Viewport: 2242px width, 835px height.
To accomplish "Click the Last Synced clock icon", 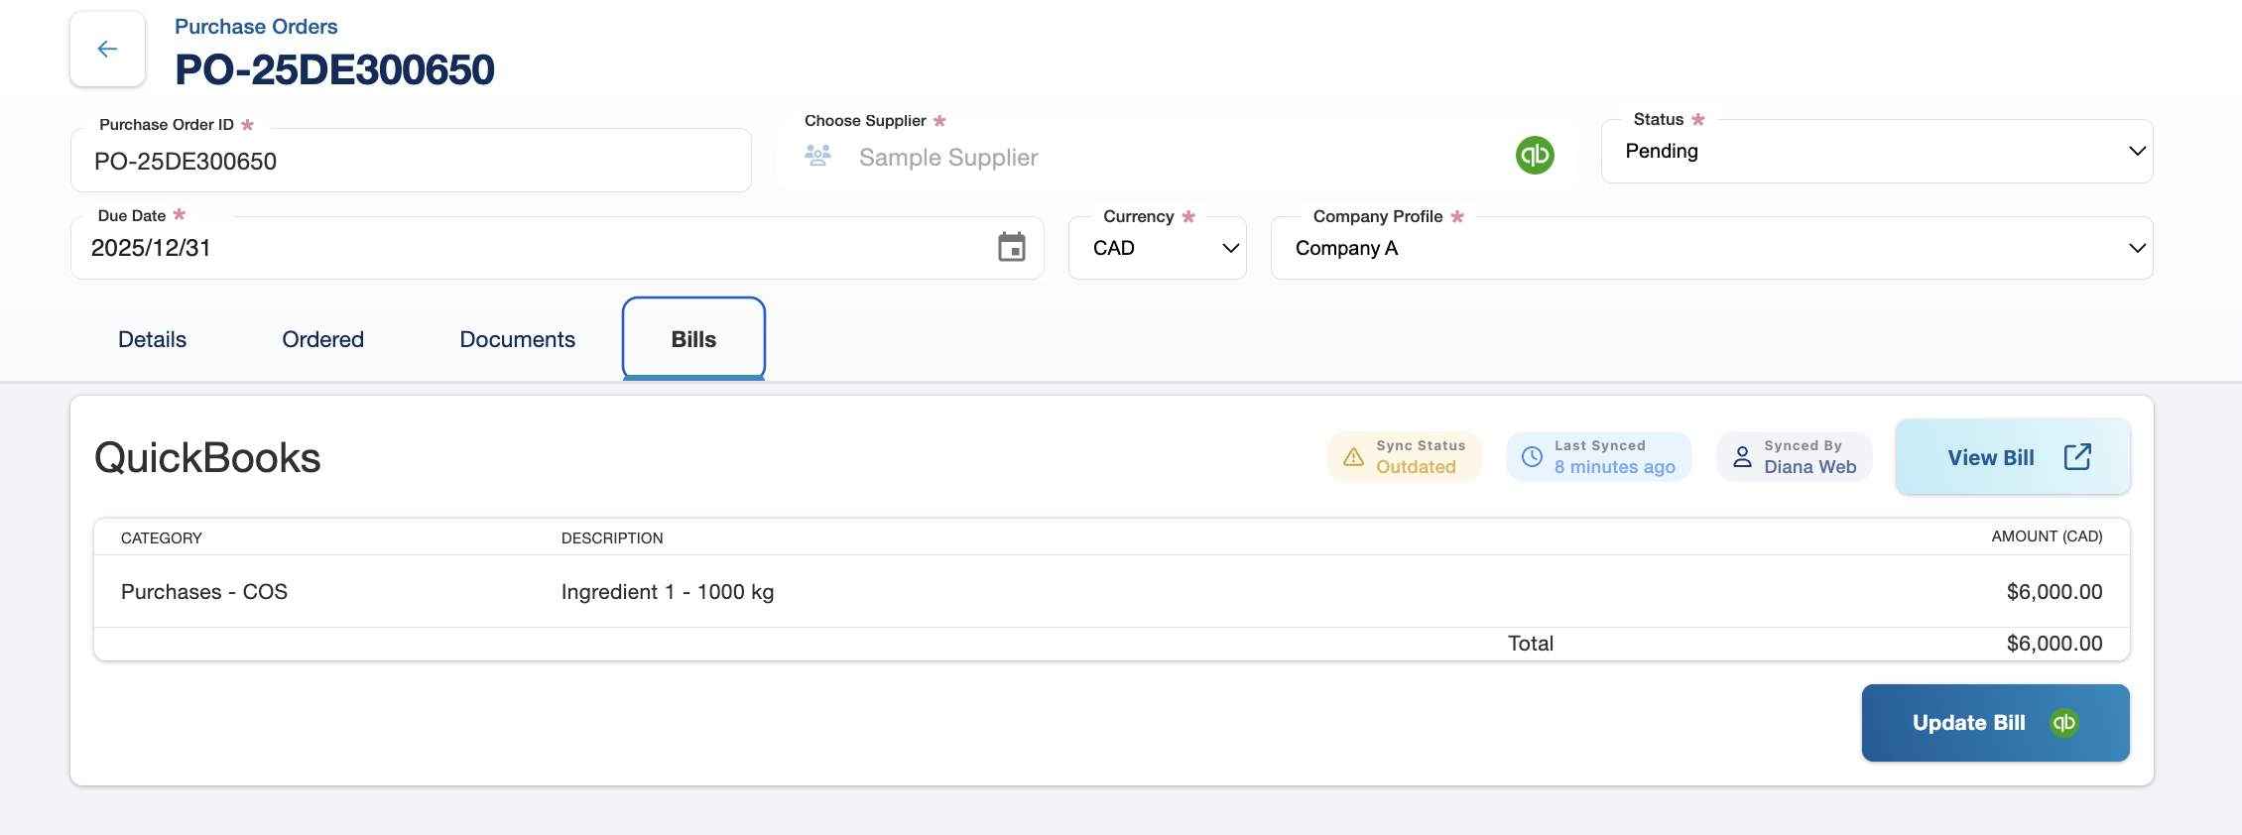I will 1532,457.
